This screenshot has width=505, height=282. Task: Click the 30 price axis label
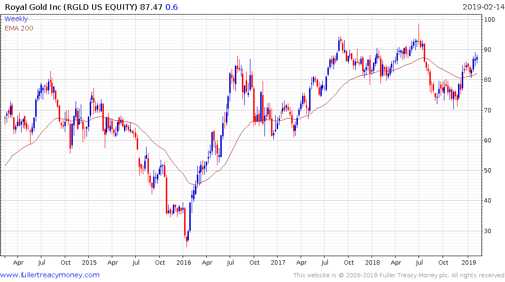pos(488,231)
